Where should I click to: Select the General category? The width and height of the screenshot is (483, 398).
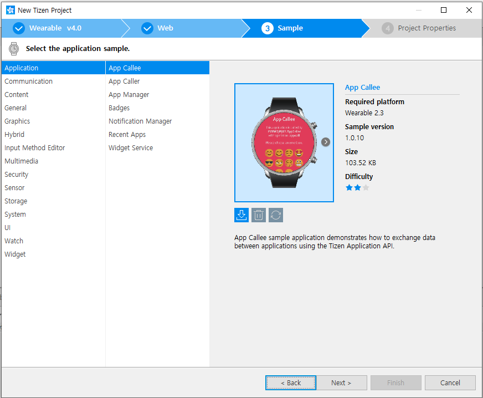pyautogui.click(x=53, y=108)
